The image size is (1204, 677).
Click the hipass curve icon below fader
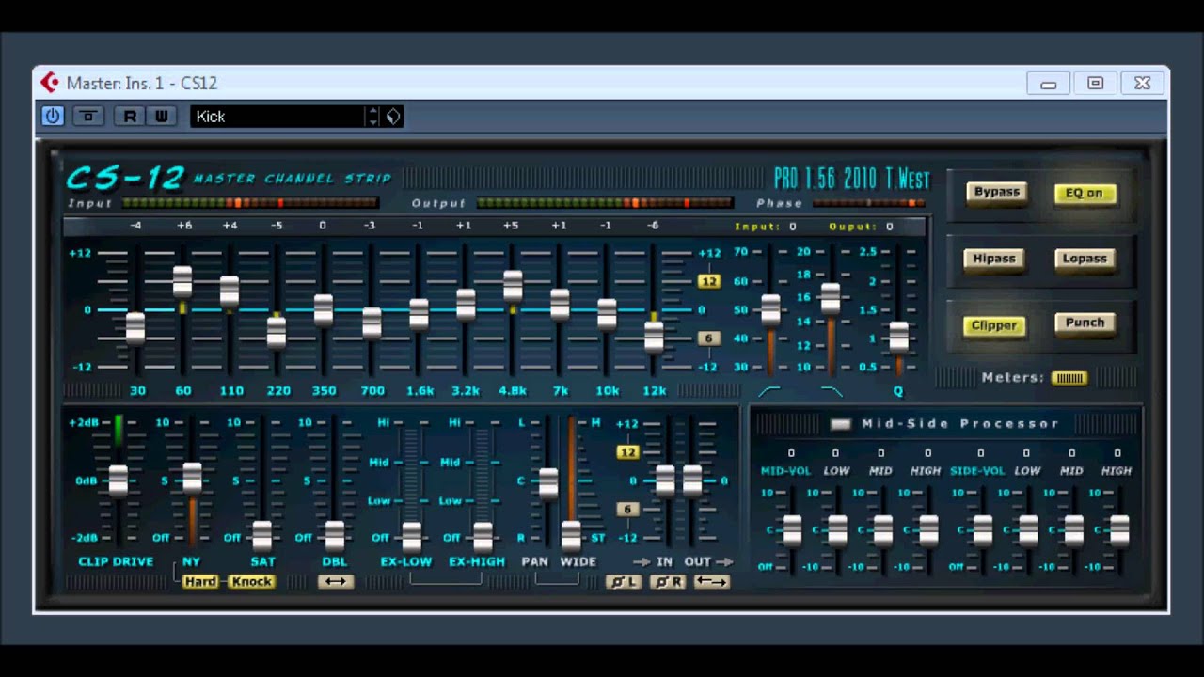click(x=769, y=391)
